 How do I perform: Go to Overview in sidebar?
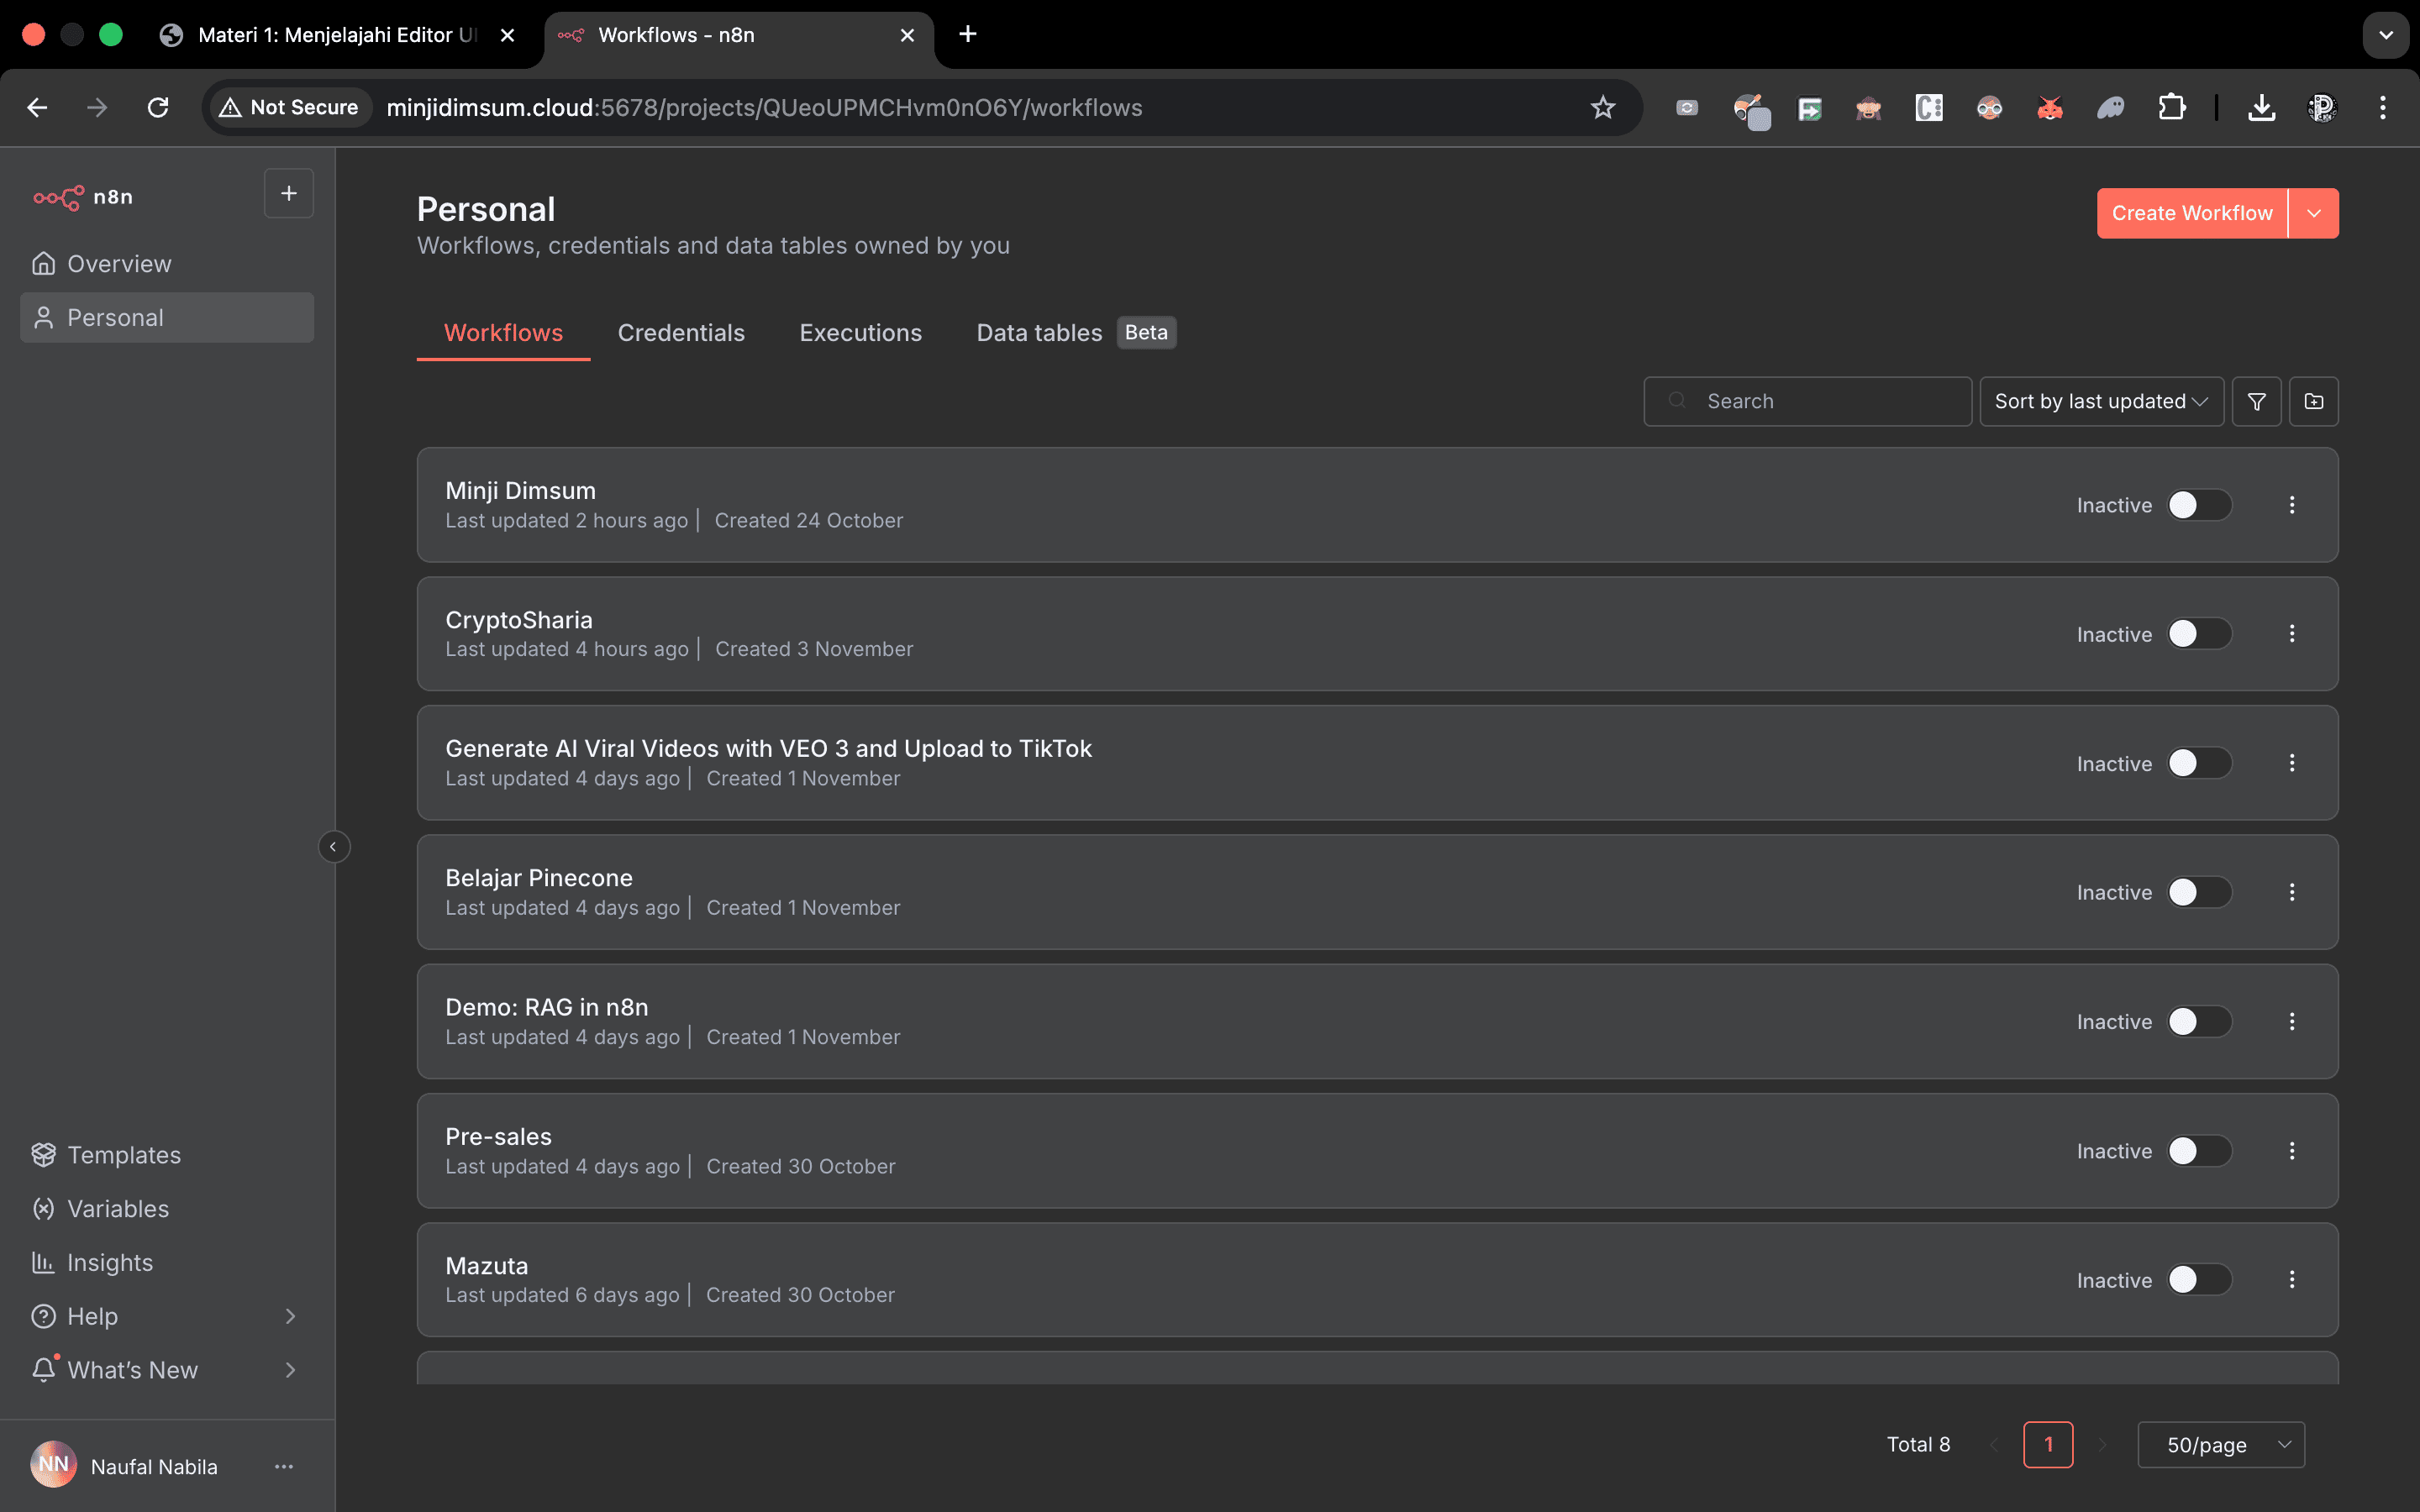point(167,264)
